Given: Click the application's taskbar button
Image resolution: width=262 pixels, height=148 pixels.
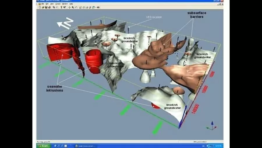Looking at the screenshot, I should (86, 146).
